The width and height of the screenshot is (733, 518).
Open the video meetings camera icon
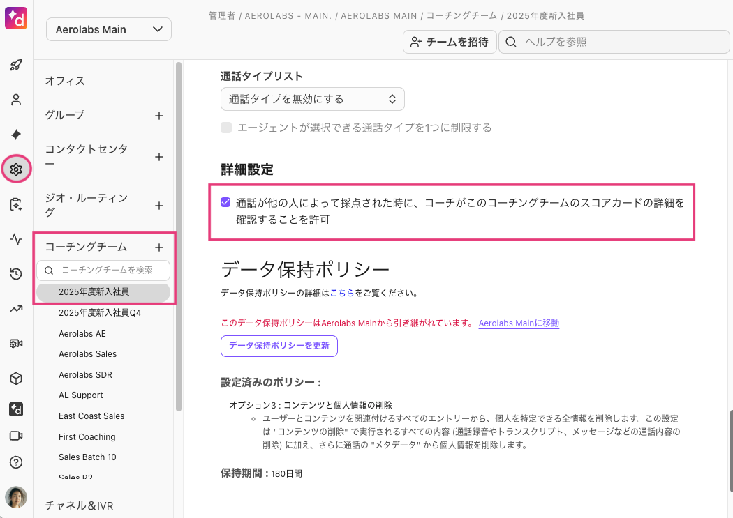coord(16,436)
